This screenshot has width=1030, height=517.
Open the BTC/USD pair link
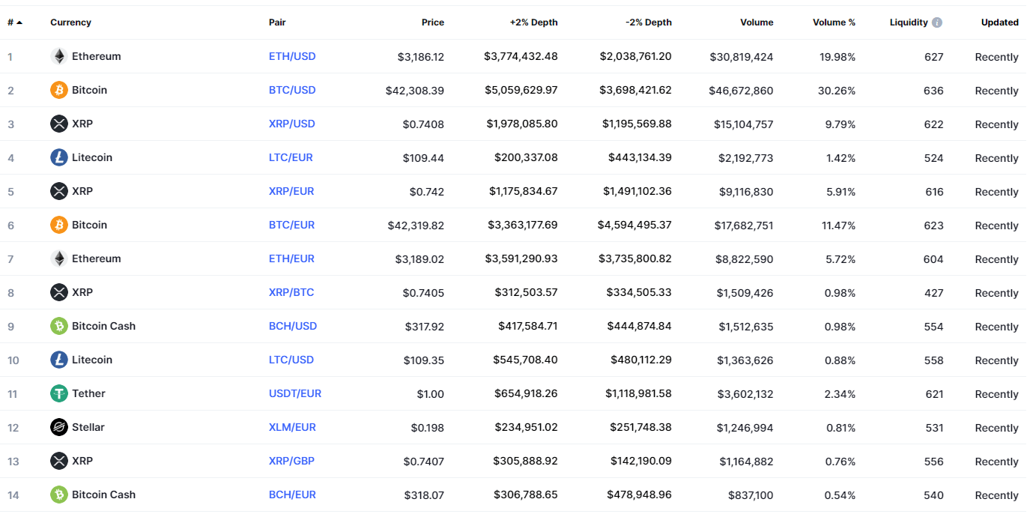click(292, 90)
